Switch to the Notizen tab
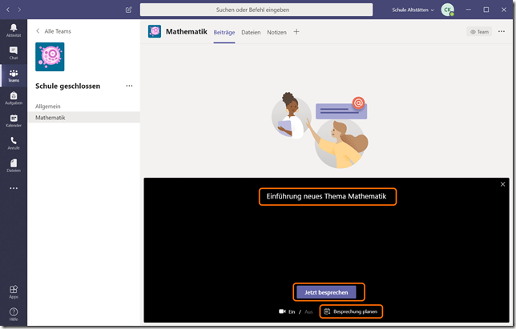 click(276, 32)
